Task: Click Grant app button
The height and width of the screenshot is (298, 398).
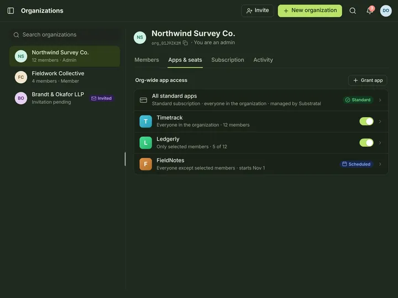Action: coord(368,81)
